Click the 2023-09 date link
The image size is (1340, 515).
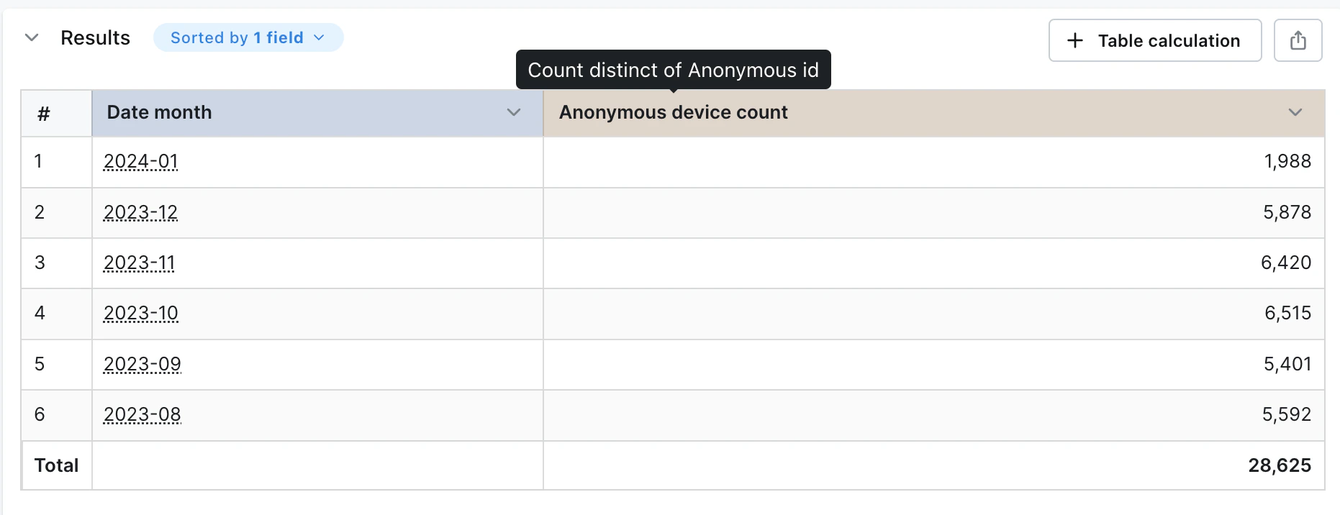pyautogui.click(x=142, y=364)
